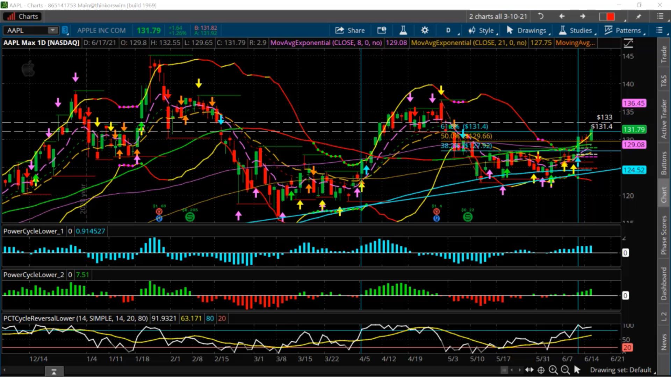Click the chart scrollbar handle near zoom tools

click(x=504, y=370)
